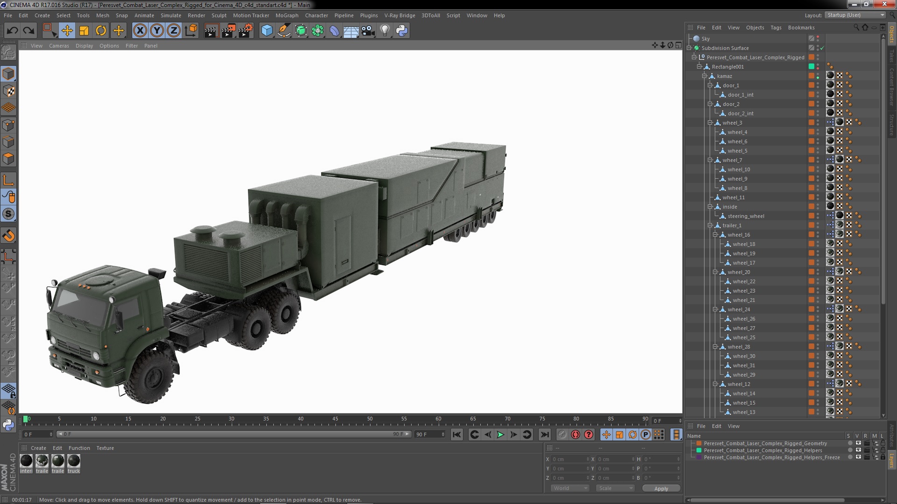This screenshot has height=504, width=897.
Task: Open the Character menu
Action: tap(316, 15)
